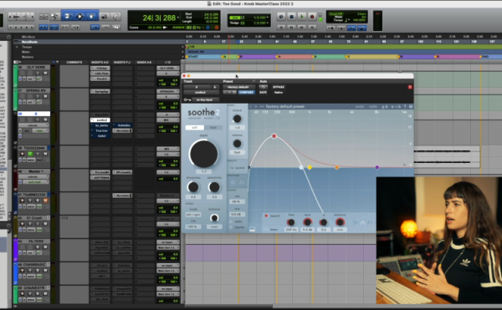The width and height of the screenshot is (502, 310).
Task: Click the Play button in the transport
Action: [x=301, y=17]
